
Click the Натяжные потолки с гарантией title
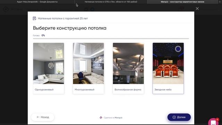pyautogui.click(x=63, y=18)
